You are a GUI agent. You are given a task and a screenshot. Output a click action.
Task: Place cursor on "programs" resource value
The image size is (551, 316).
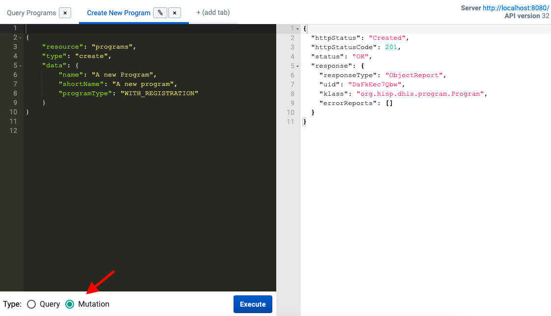click(112, 47)
